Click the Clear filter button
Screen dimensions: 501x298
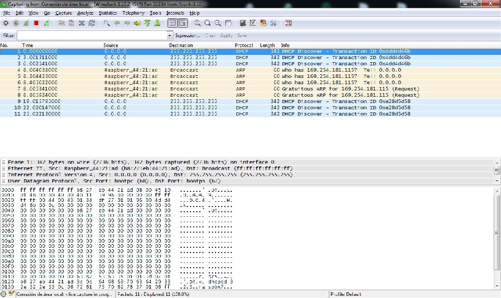click(210, 36)
